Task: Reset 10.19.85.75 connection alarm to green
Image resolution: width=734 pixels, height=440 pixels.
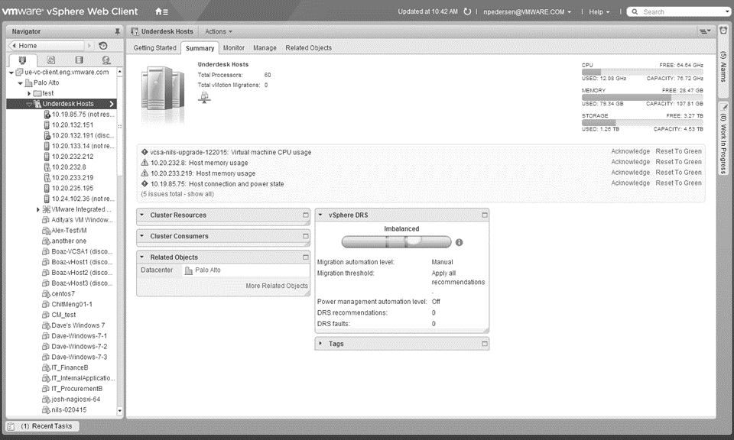Action: [x=678, y=183]
